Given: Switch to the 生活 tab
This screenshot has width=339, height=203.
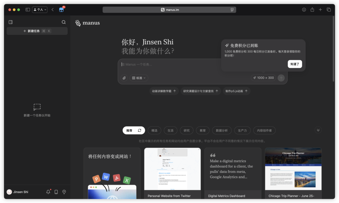Looking at the screenshot, I should 170,130.
